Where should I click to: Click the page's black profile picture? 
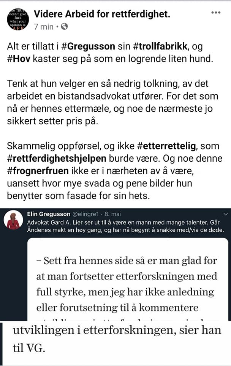18,19
